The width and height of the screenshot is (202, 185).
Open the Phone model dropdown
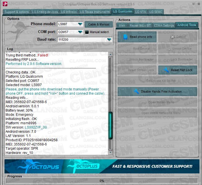click(x=80, y=24)
